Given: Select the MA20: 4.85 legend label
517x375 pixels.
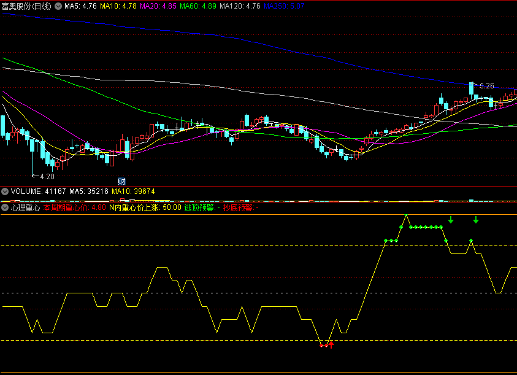Looking at the screenshot, I should (x=158, y=6).
